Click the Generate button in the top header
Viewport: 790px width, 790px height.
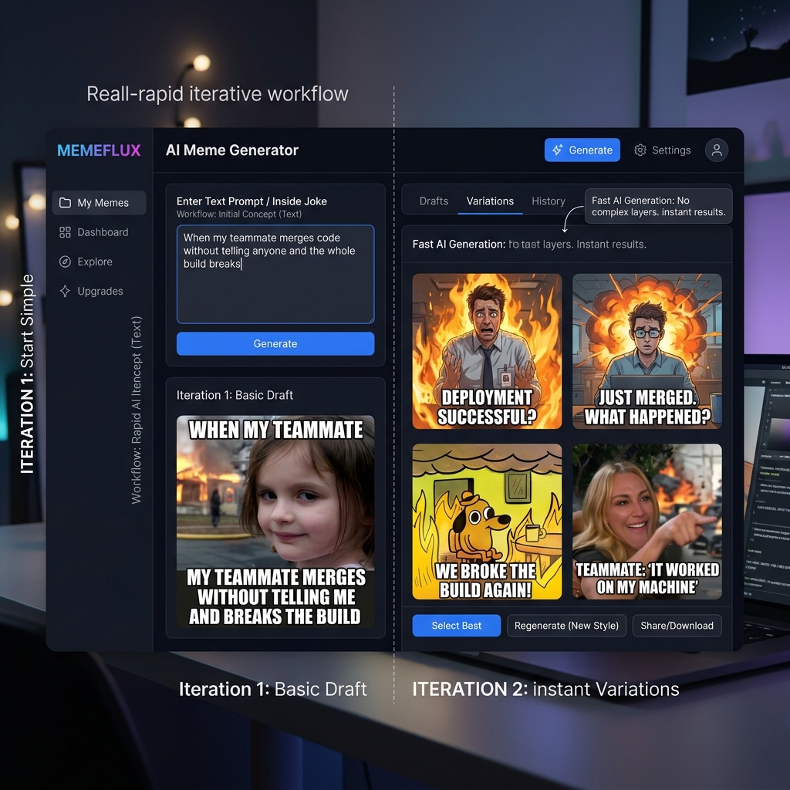(582, 150)
